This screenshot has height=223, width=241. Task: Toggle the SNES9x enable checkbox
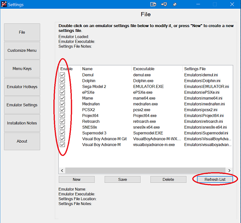pos(63,127)
